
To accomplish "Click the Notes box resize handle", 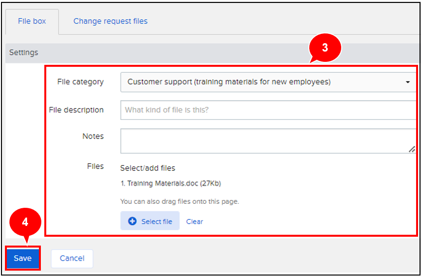I will [411, 149].
